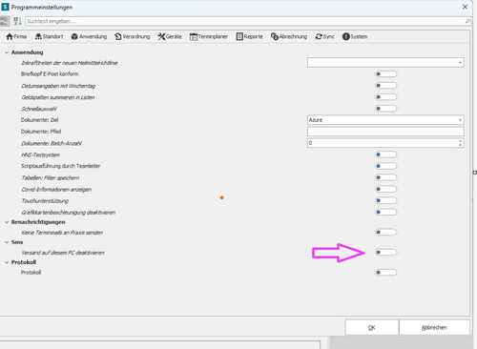Screen dimensions: 477x349
Task: Toggle Keine Terminmails an Praxis senden
Action: pyautogui.click(x=385, y=232)
